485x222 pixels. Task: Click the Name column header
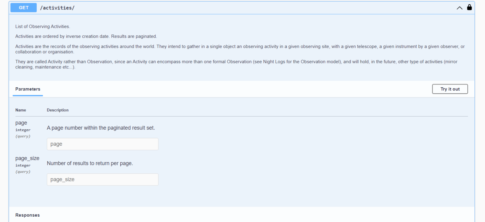point(21,110)
